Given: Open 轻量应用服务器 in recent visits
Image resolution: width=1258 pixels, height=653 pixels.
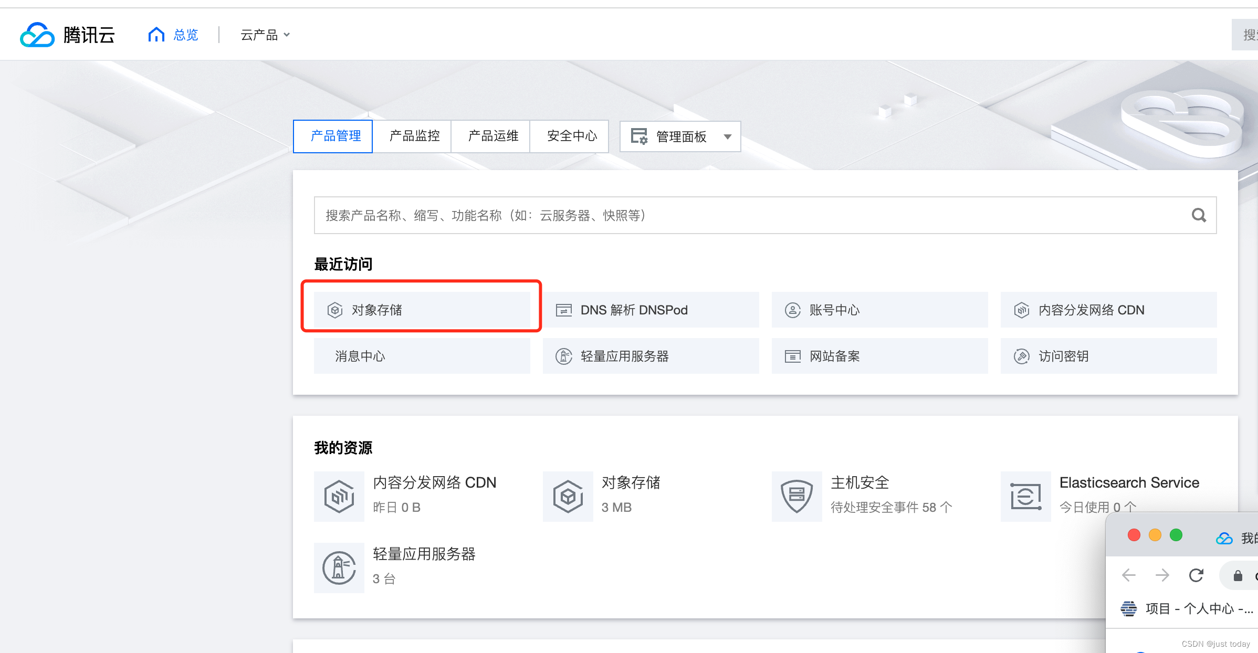Looking at the screenshot, I should [x=651, y=356].
